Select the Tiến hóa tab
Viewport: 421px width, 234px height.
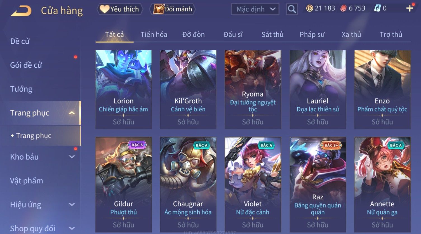154,34
